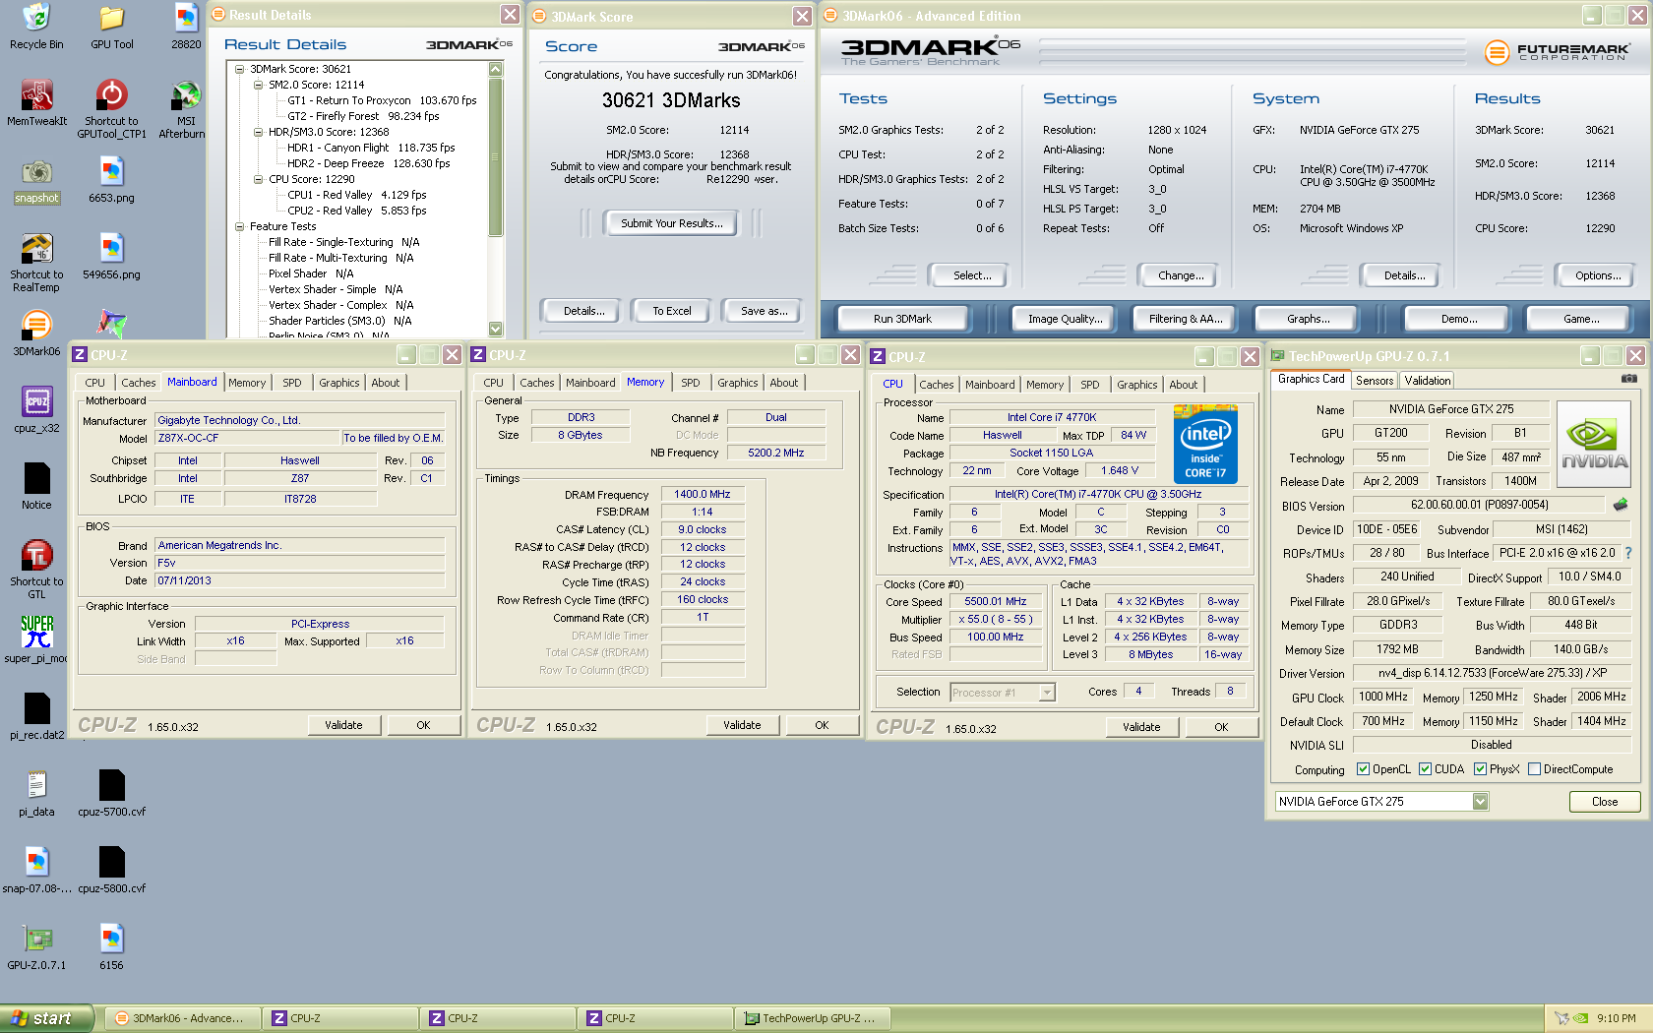
Task: Launch the super_pi_mod desktop icon
Action: (36, 639)
